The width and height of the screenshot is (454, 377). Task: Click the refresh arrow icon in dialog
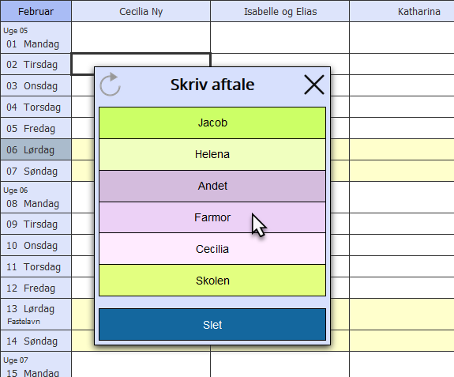[x=110, y=85]
